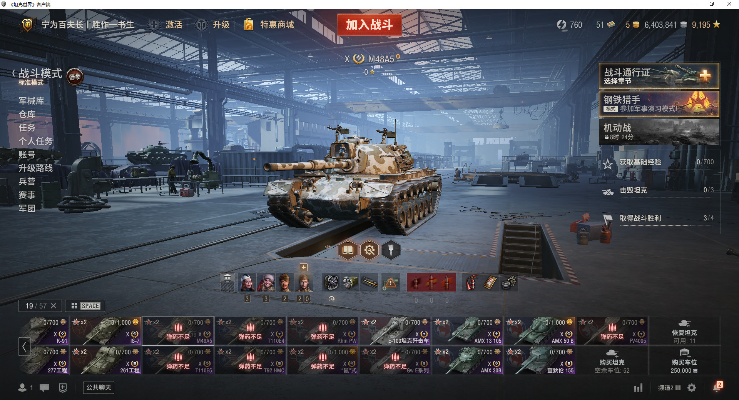Click the vehicle research wrench-gear icon
Screen dimensions: 739x400
(x=369, y=250)
